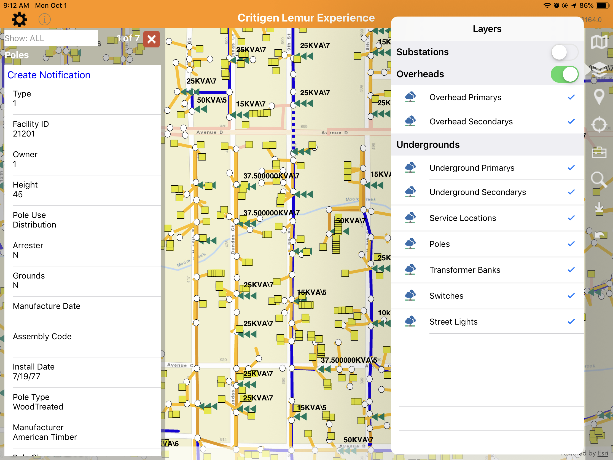Uncheck the Underground Primarys checkmark
The height and width of the screenshot is (460, 613).
571,167
